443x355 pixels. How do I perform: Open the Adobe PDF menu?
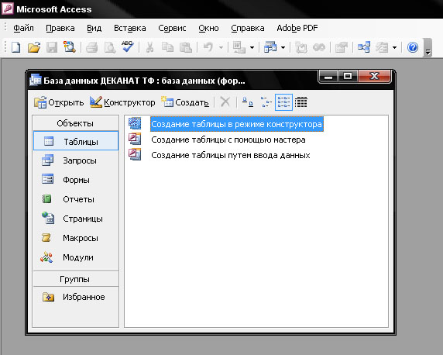coord(297,28)
